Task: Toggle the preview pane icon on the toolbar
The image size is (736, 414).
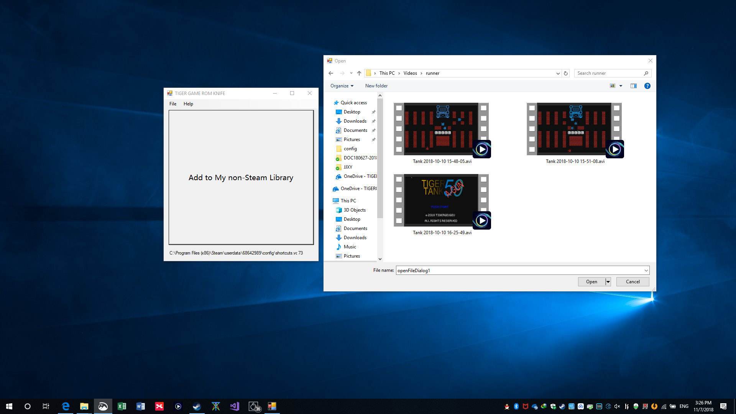Action: coord(633,86)
